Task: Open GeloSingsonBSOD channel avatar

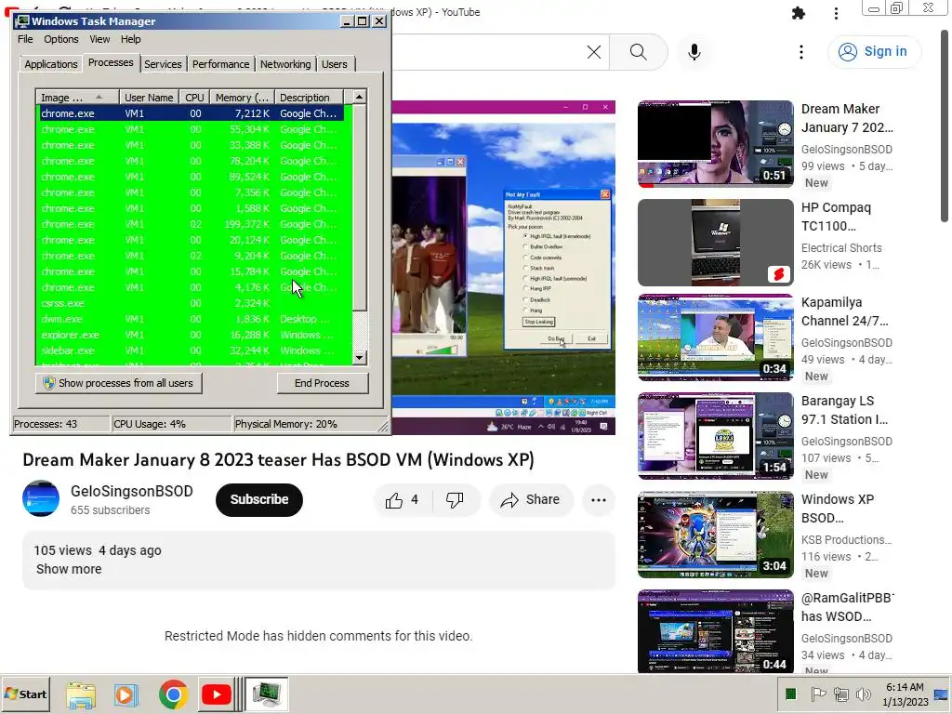Action: pyautogui.click(x=41, y=498)
